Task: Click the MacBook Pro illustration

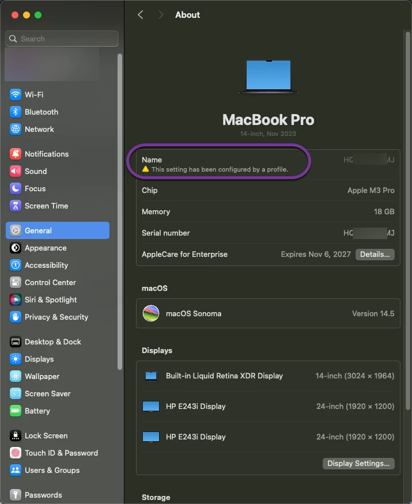Action: [x=269, y=77]
